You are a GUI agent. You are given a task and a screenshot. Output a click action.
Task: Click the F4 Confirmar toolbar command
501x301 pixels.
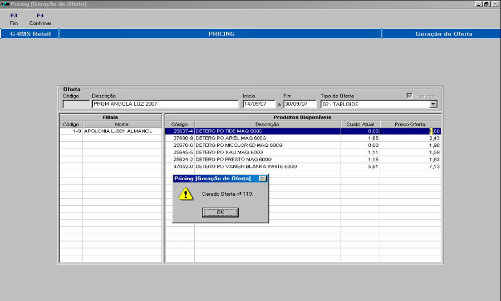click(40, 19)
